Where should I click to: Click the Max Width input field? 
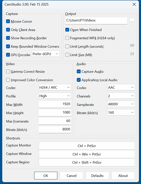point(55,104)
